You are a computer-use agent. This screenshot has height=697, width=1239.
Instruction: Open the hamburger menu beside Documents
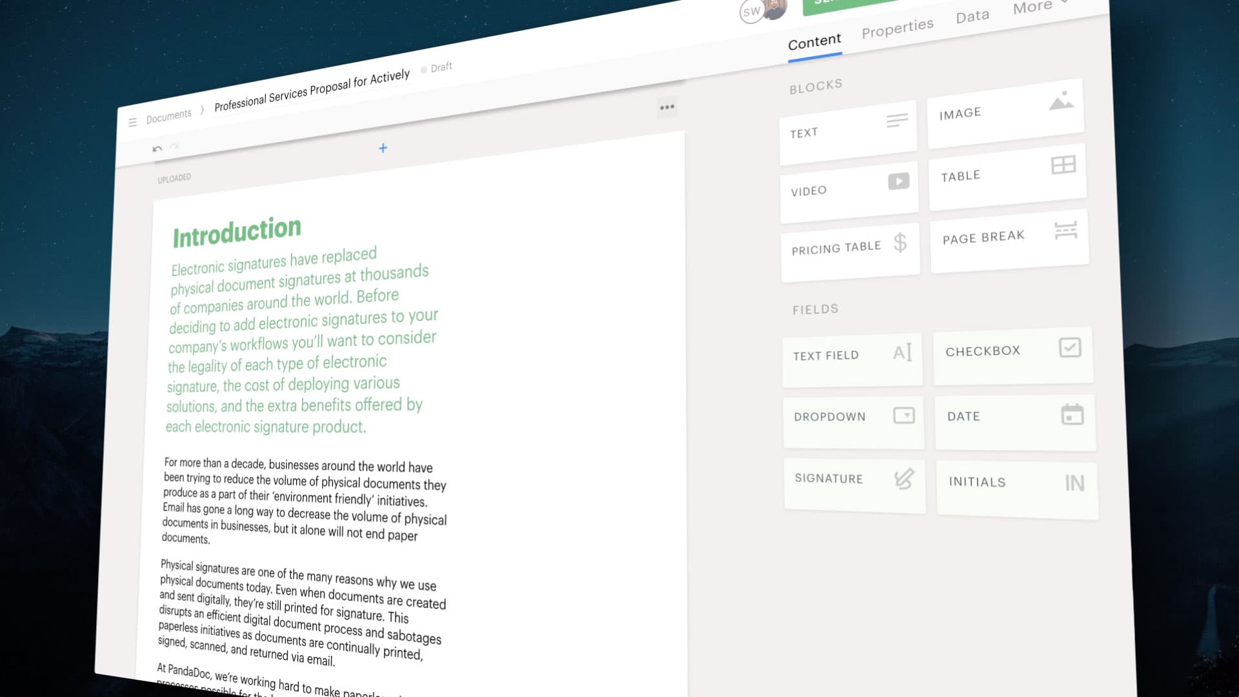click(x=132, y=122)
